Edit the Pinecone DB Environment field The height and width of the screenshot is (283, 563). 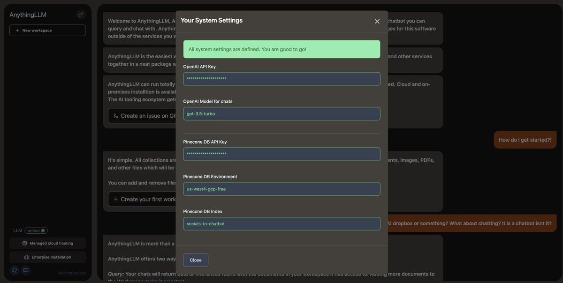[x=281, y=189]
